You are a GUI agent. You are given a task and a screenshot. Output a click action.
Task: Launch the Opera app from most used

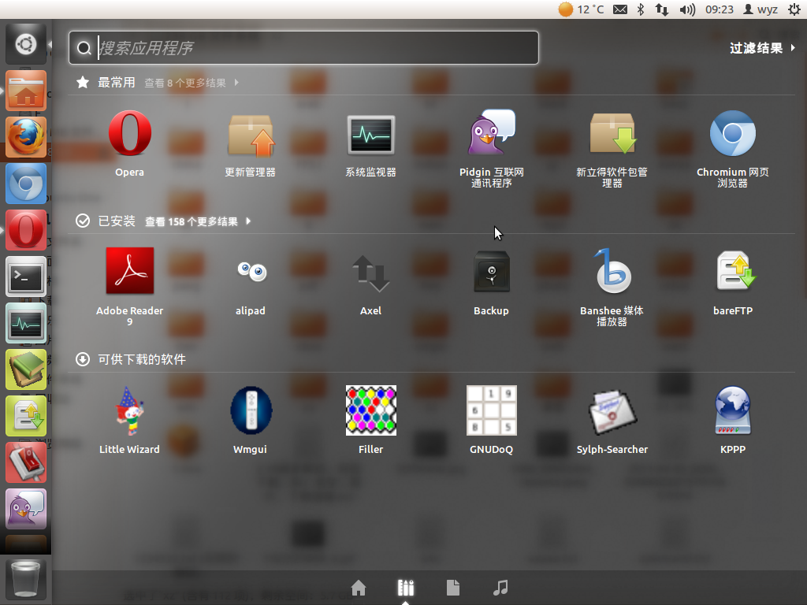(130, 143)
